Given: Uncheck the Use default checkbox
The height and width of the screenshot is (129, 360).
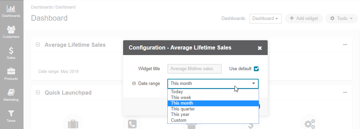Looking at the screenshot, I should (x=256, y=69).
